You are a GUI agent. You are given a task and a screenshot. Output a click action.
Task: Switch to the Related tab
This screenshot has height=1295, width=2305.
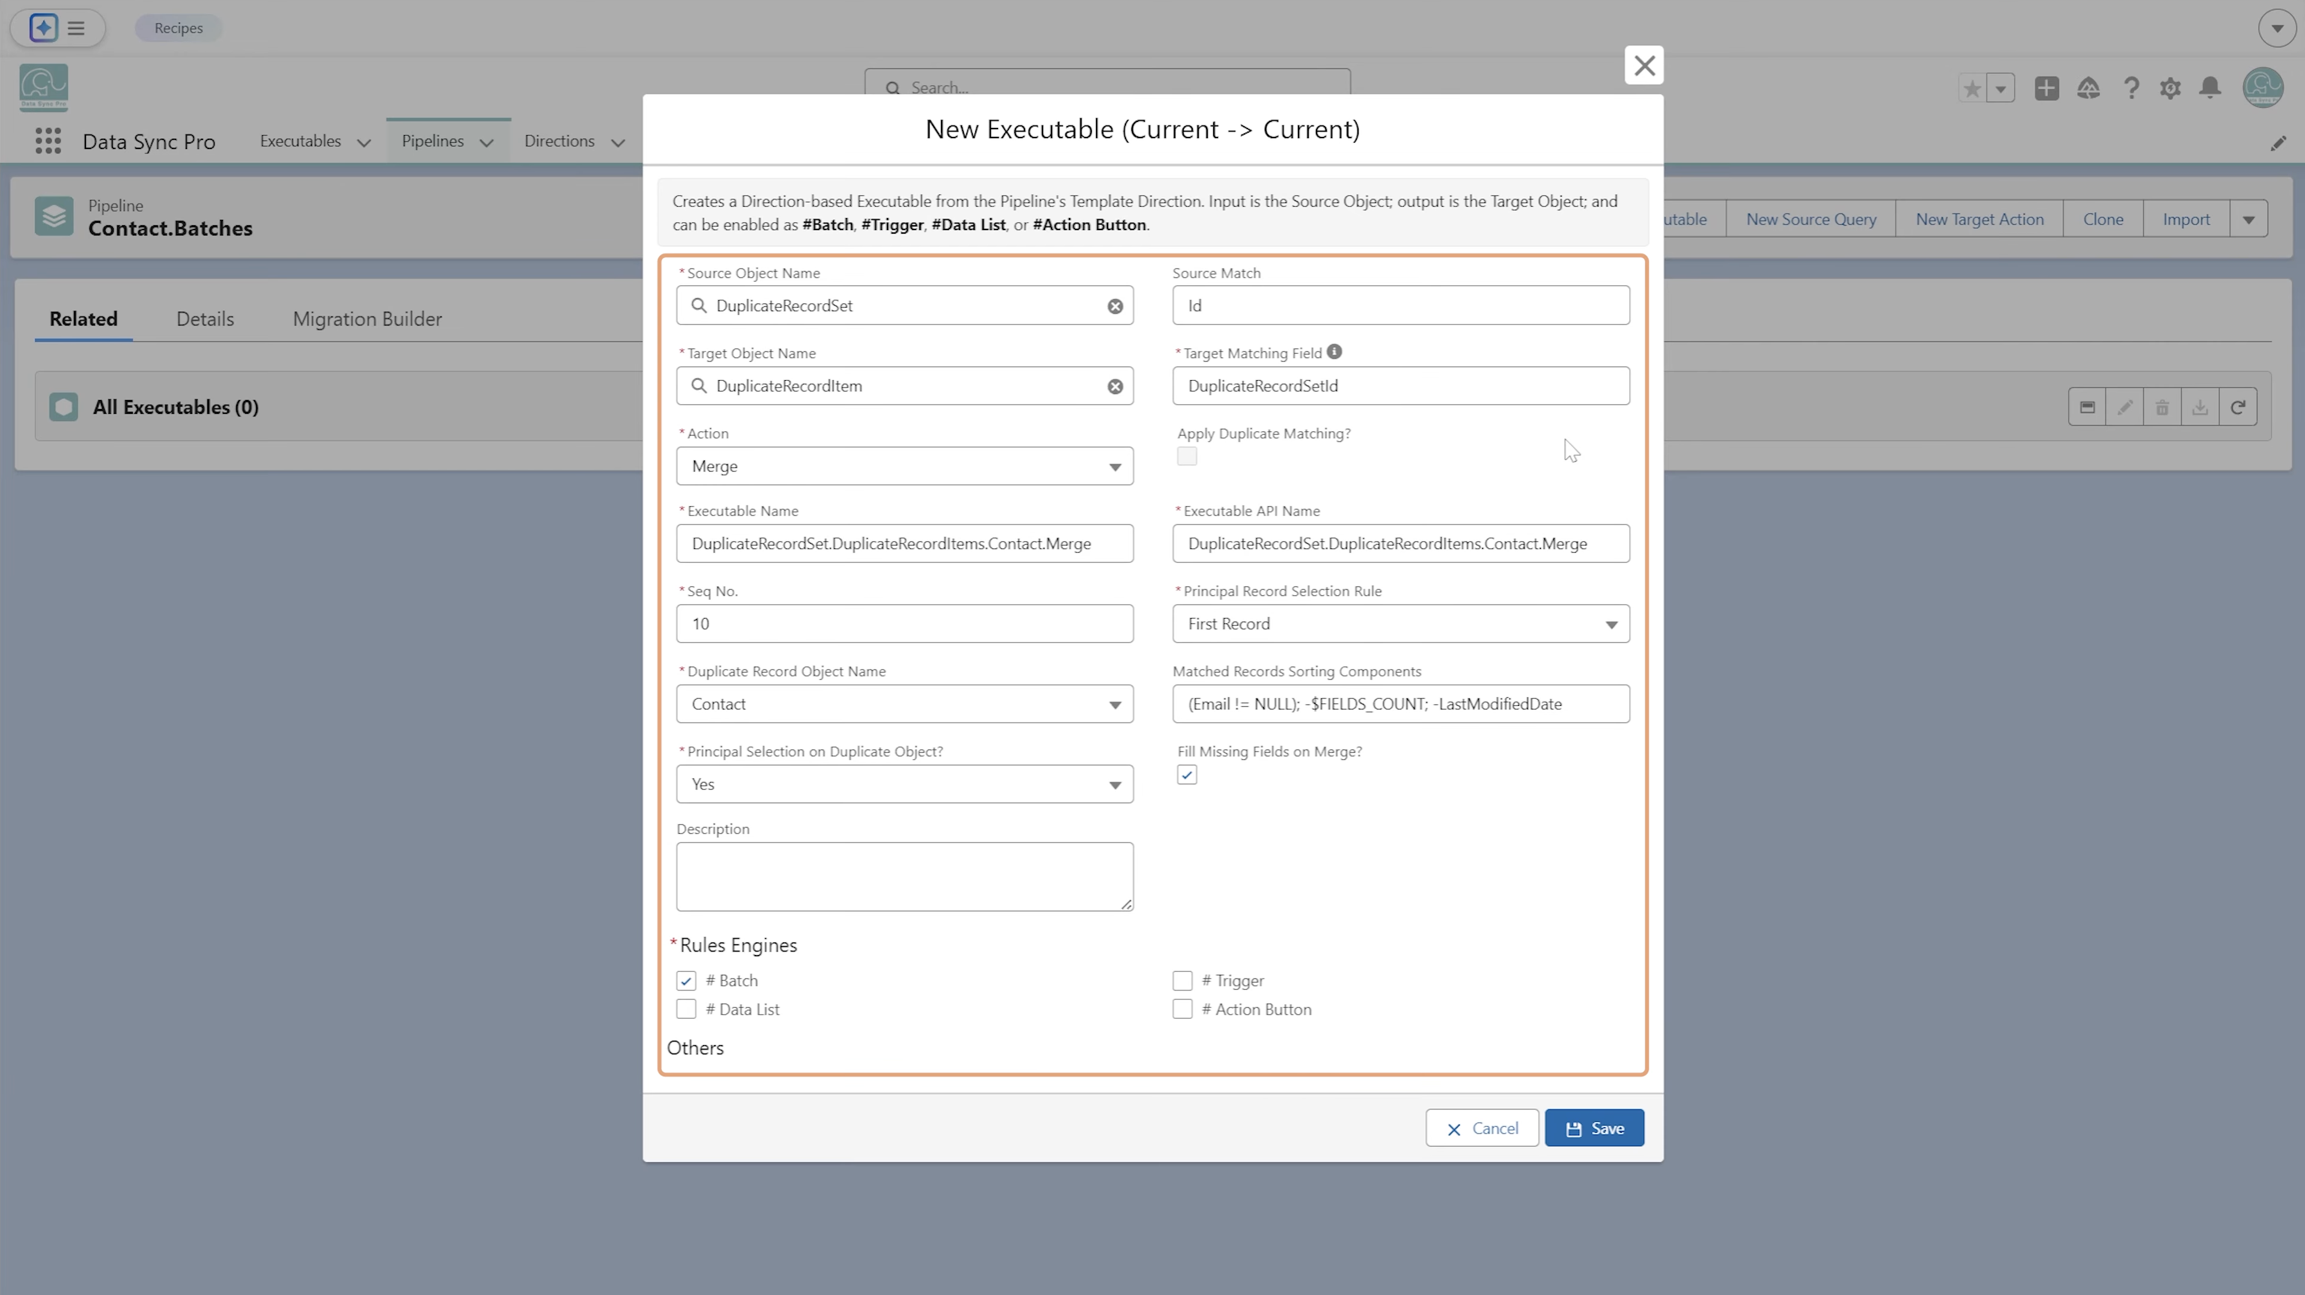pyautogui.click(x=83, y=320)
